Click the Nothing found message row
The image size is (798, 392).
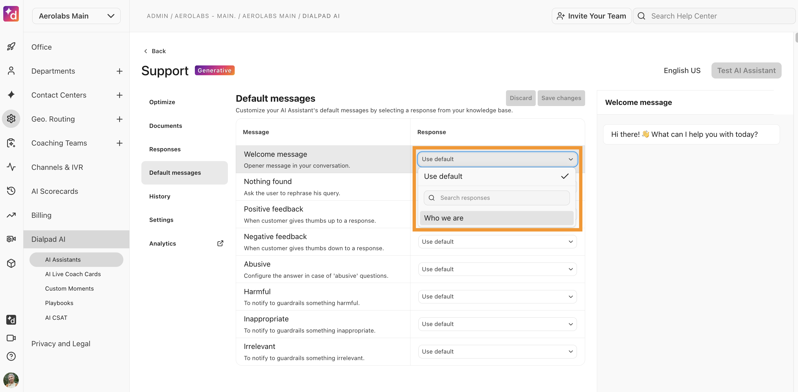click(323, 187)
